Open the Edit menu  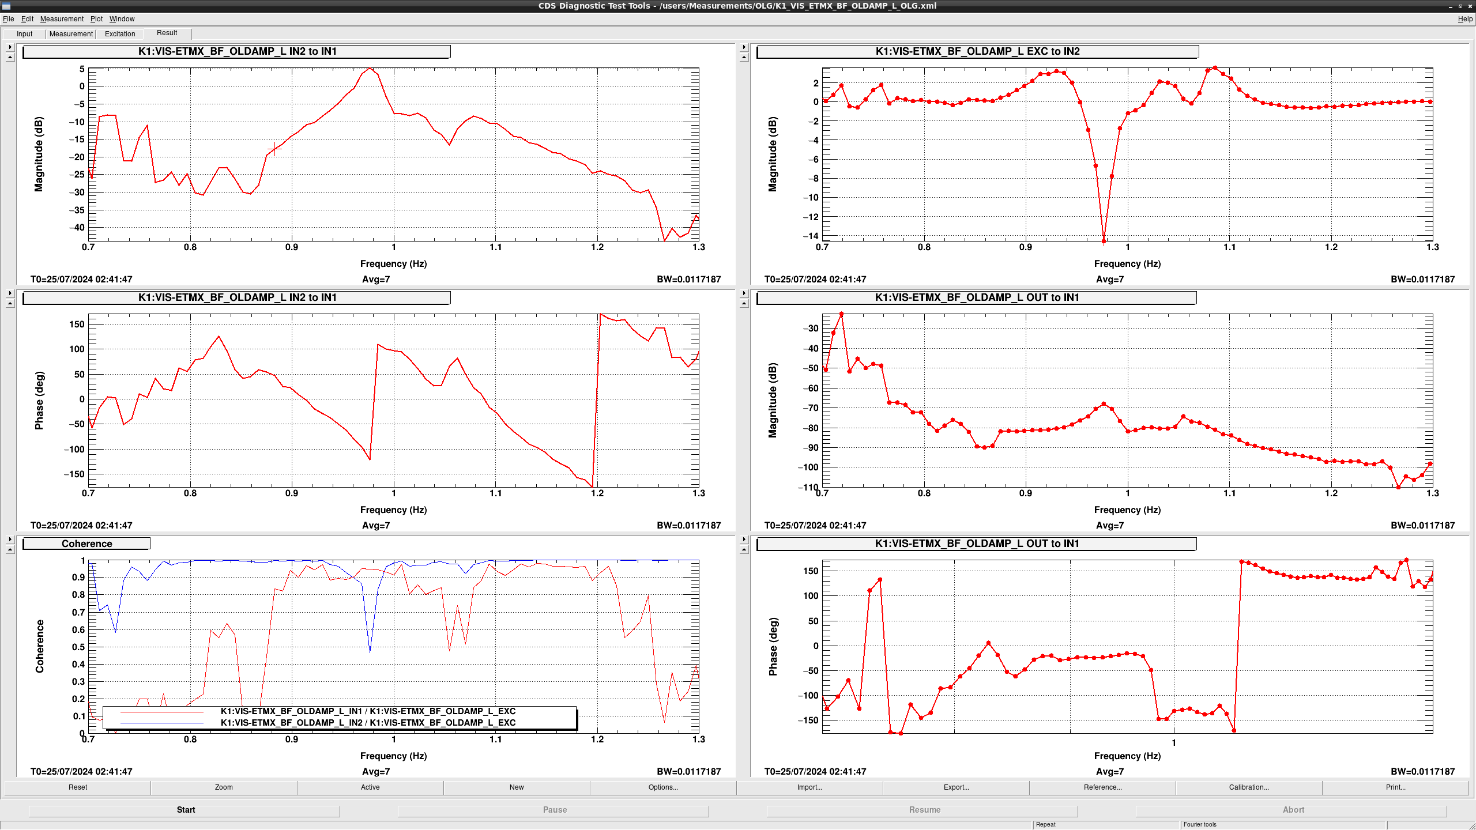point(27,19)
